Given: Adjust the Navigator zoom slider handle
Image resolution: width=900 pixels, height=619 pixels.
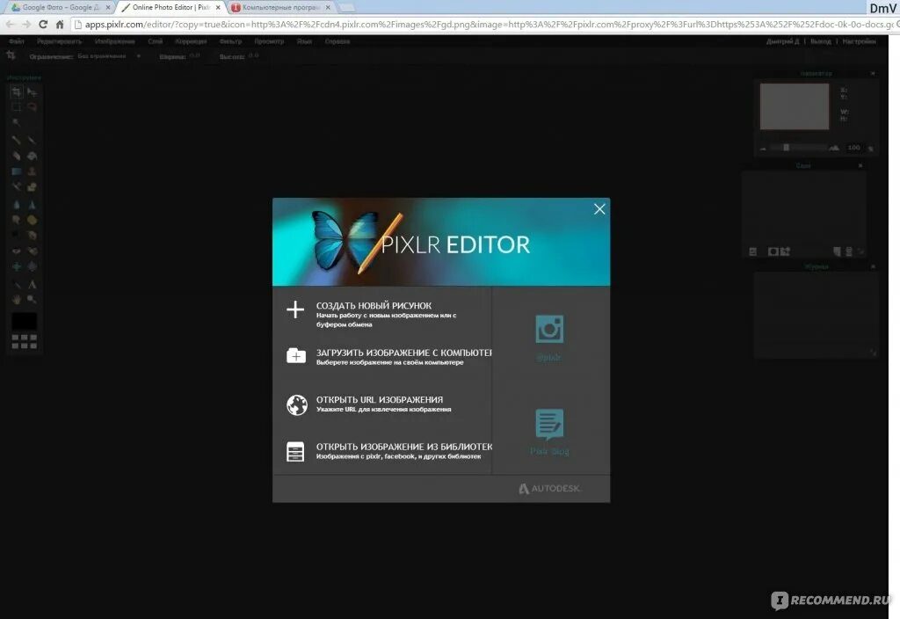Looking at the screenshot, I should pyautogui.click(x=786, y=148).
